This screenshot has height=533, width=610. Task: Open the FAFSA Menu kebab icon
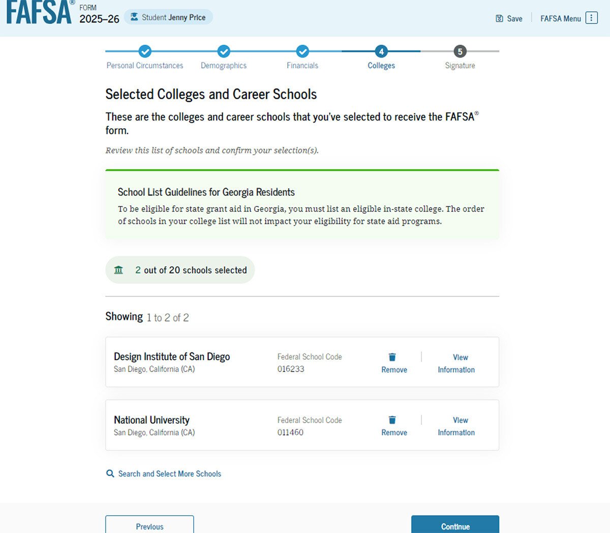(x=591, y=18)
